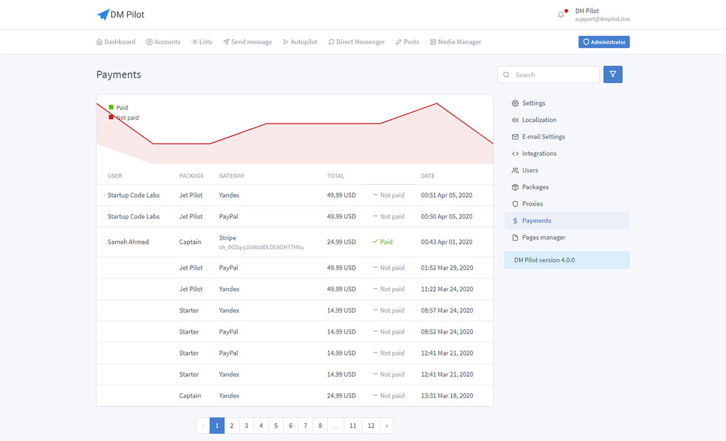Viewport: 726px width, 441px height.
Task: Focus the Search input field
Action: coord(548,74)
